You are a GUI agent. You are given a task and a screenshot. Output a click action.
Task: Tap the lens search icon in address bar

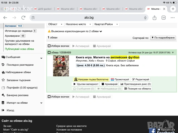point(33,18)
